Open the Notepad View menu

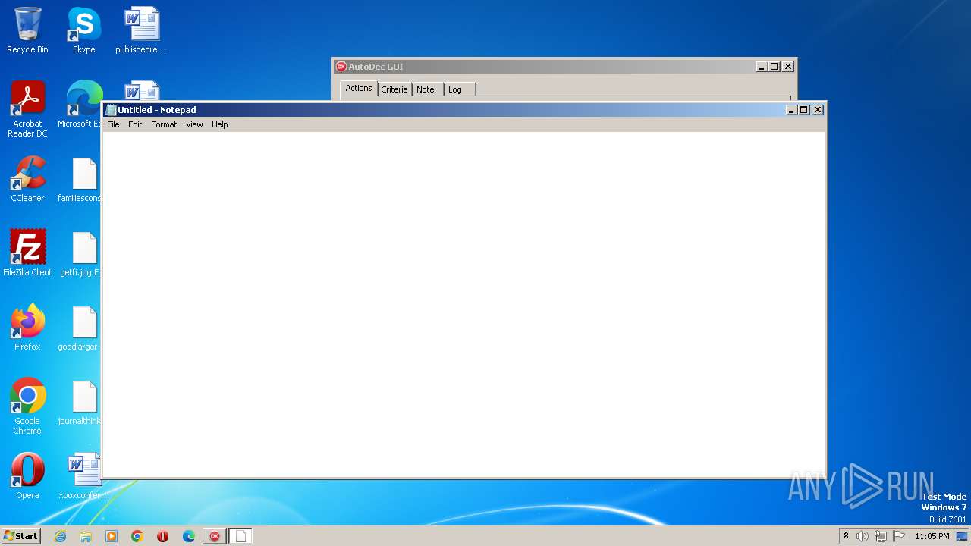point(194,124)
